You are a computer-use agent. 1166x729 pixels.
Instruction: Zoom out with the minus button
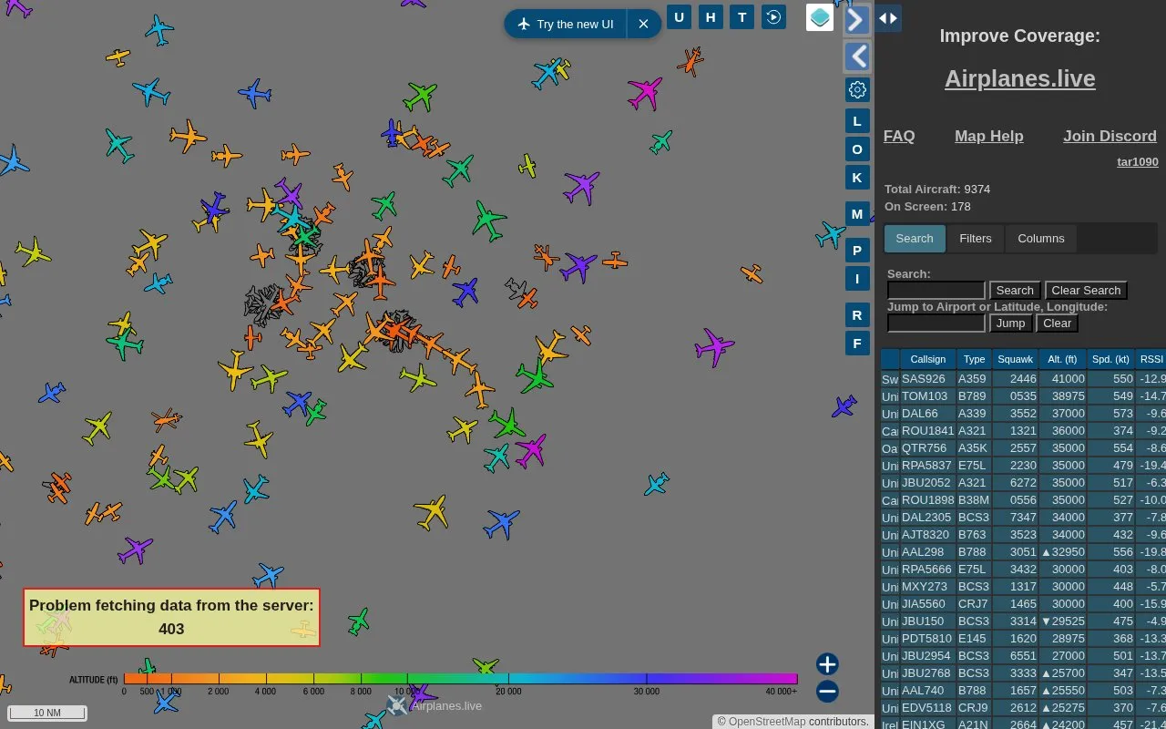827,692
